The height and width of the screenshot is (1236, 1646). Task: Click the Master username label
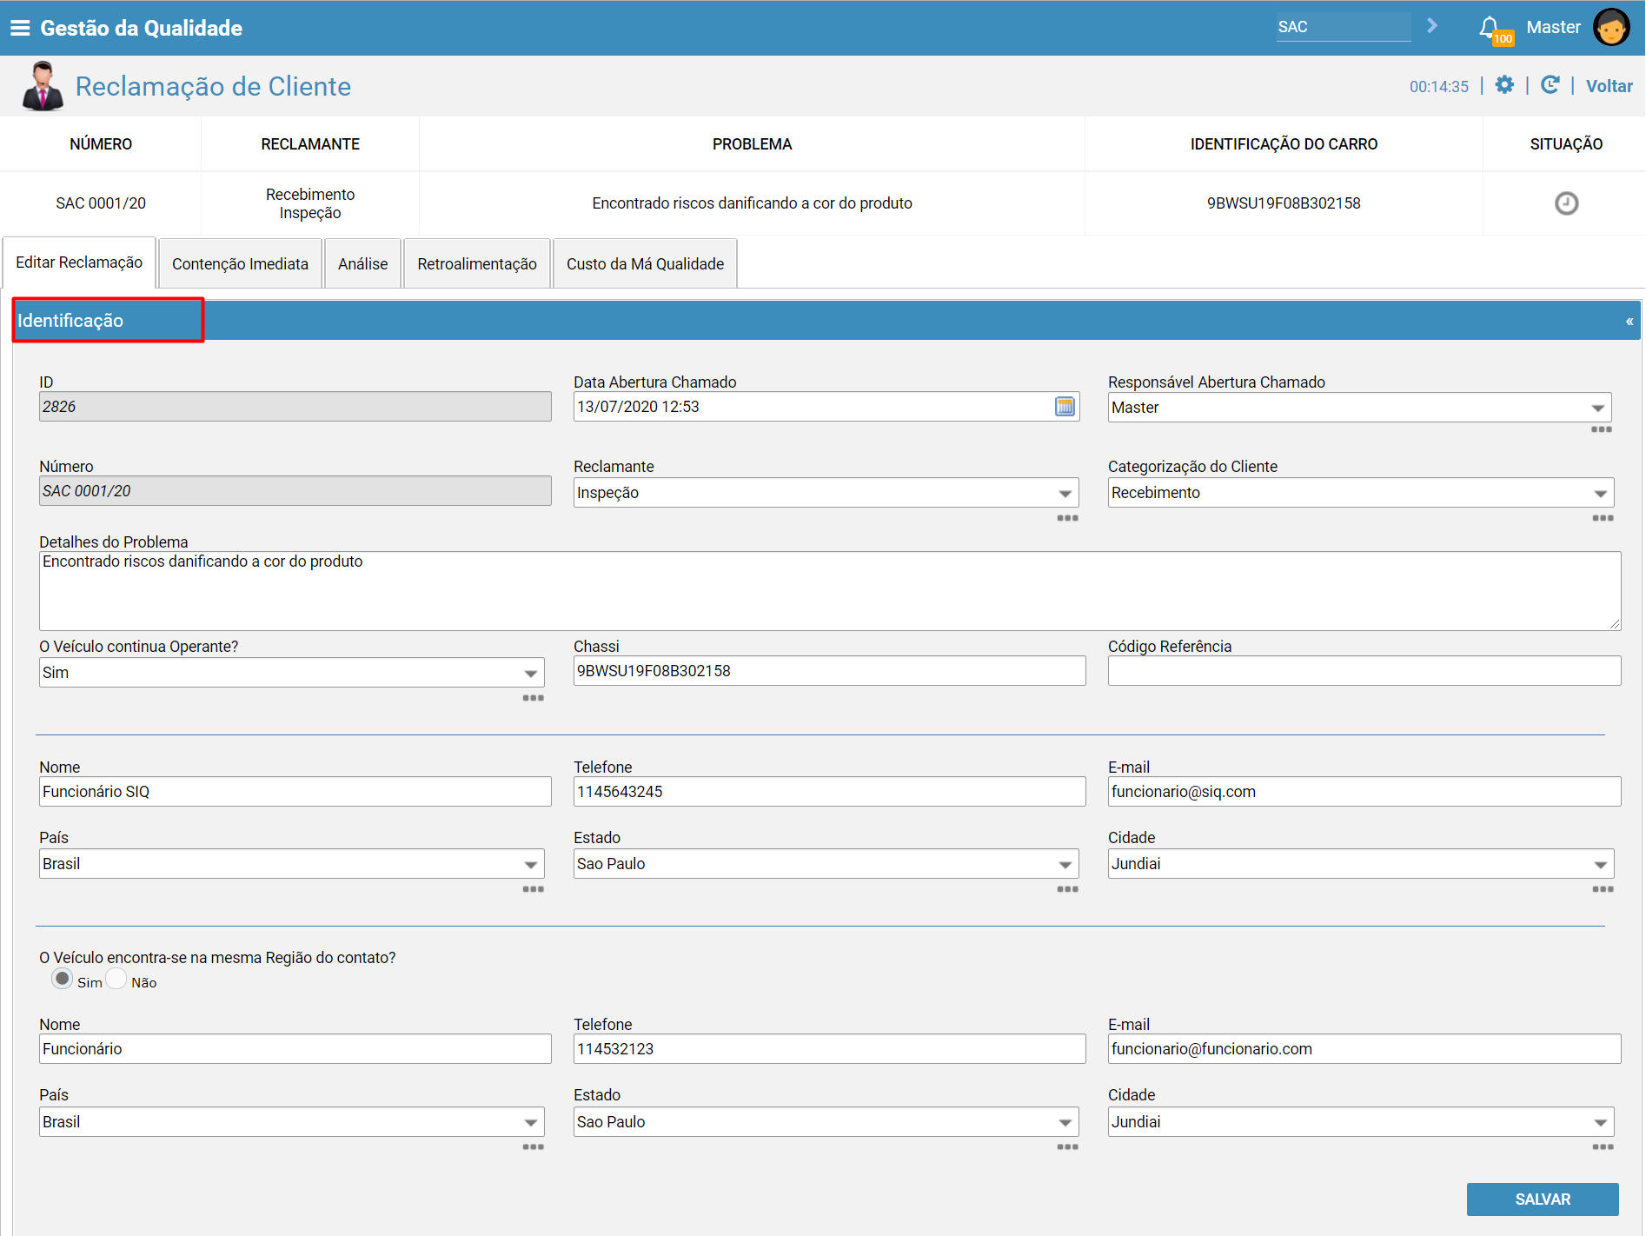click(x=1553, y=27)
